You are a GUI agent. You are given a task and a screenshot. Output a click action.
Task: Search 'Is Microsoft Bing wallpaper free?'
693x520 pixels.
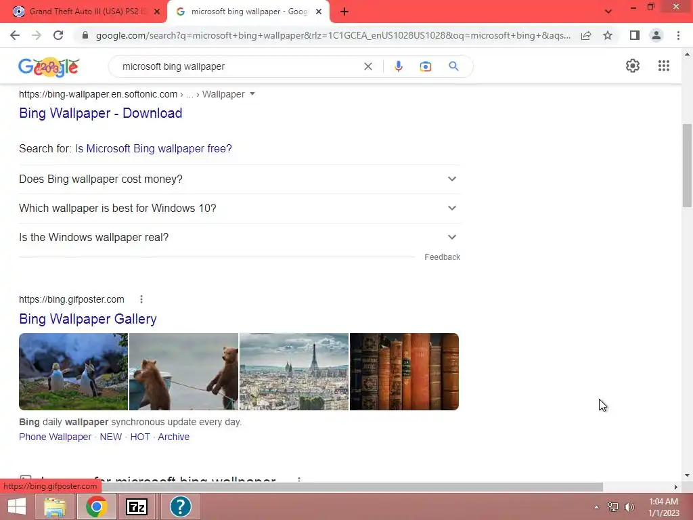tap(154, 148)
